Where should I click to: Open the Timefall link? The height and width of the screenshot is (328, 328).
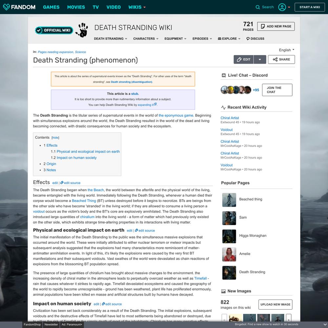200,278
